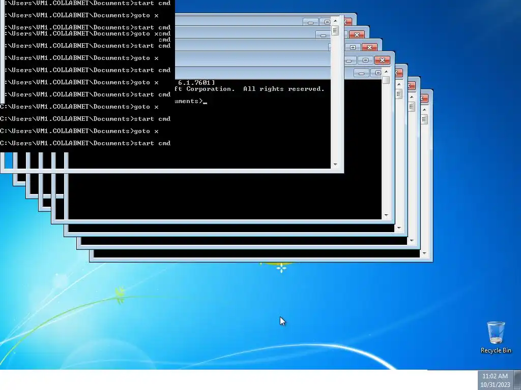Click scroll-up arrow of the frontmost cmd window

click(x=335, y=20)
